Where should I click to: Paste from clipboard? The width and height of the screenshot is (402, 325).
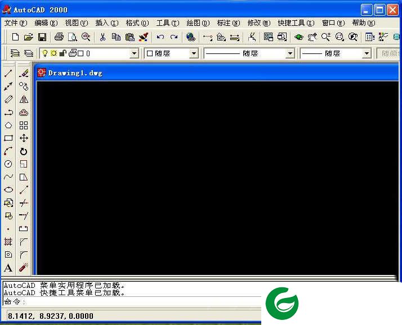[129, 37]
